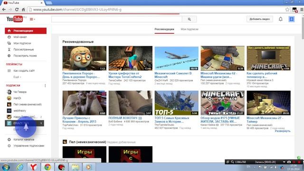Click the Добавить видео button
The image size is (304, 171).
click(x=259, y=19)
